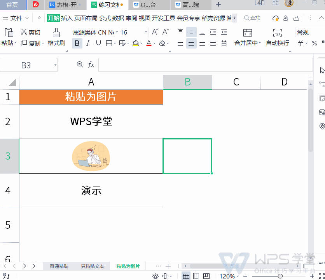Switch to the 审阅 (Review) ribbon tab
Image resolution: width=325 pixels, height=280 pixels.
point(131,18)
